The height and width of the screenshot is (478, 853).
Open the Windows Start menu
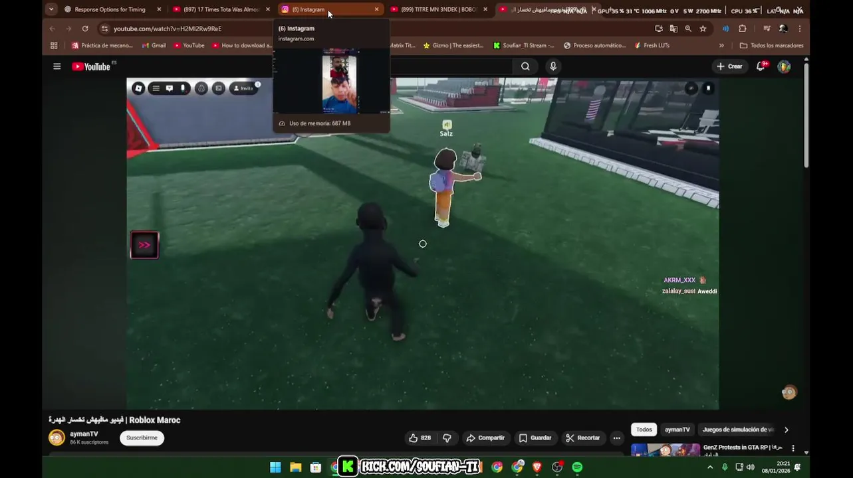click(275, 467)
